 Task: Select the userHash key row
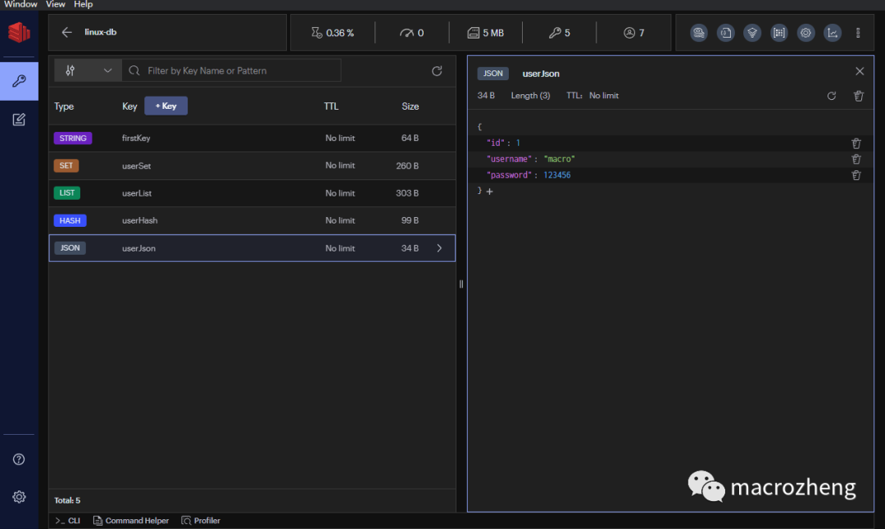coord(252,220)
